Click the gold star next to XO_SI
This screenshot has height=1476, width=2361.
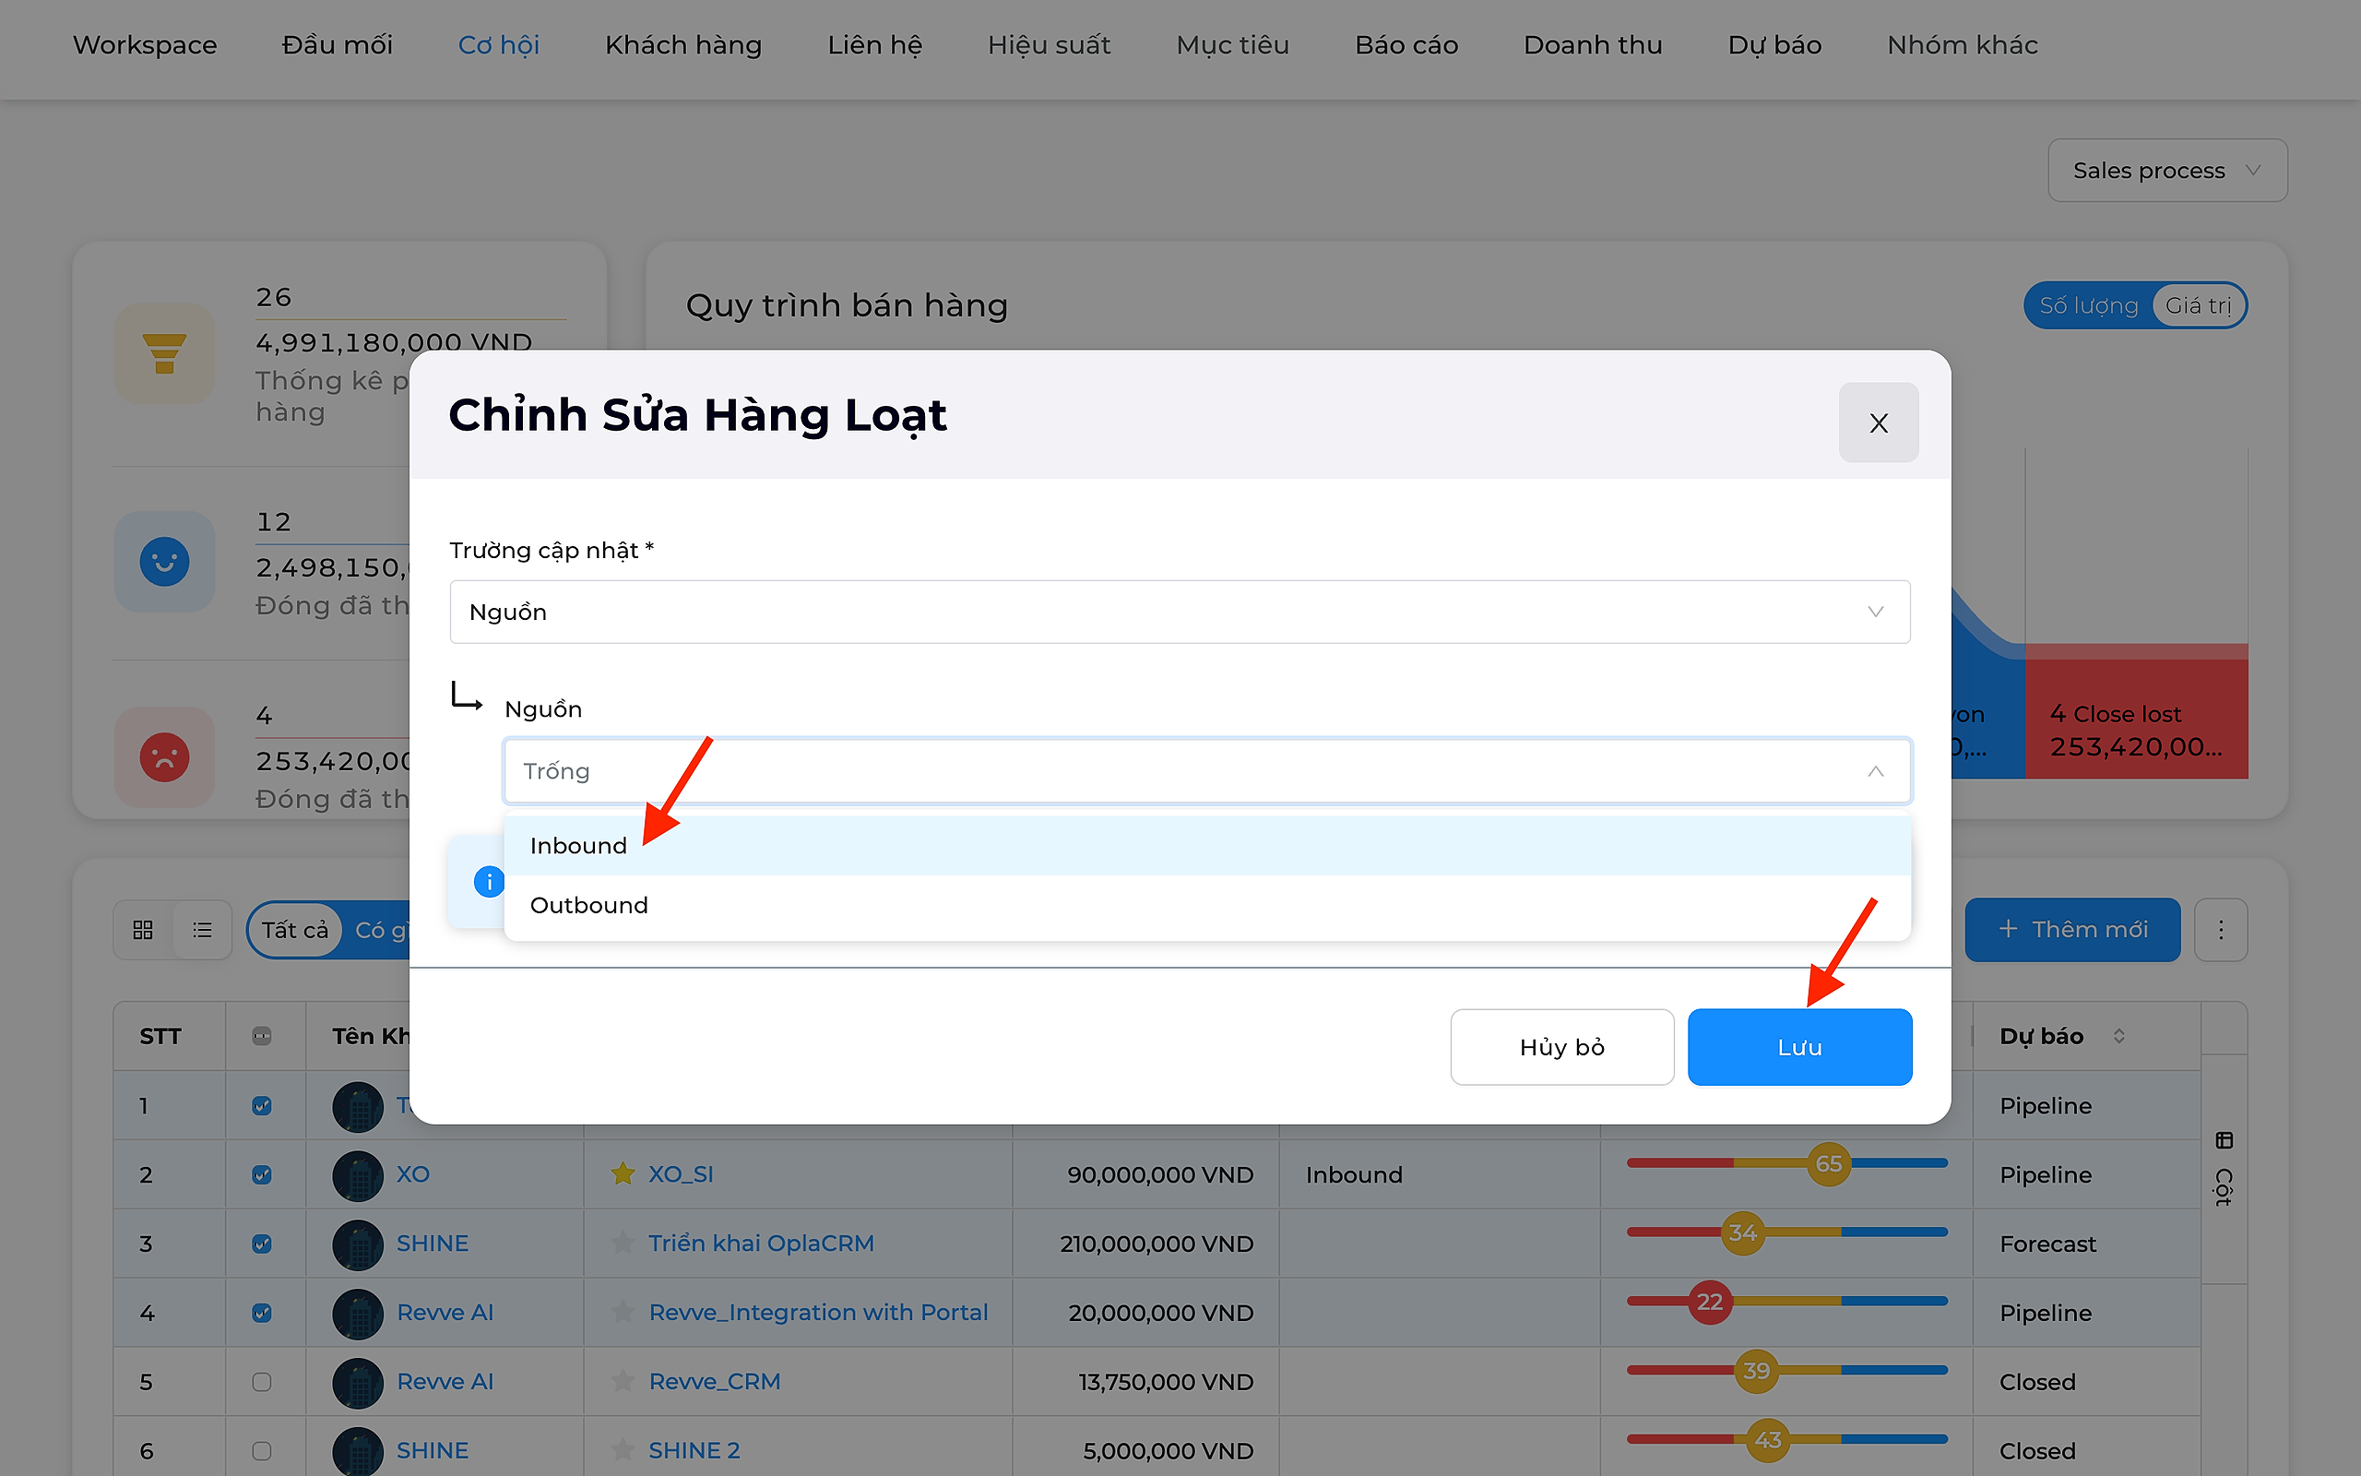[x=623, y=1174]
